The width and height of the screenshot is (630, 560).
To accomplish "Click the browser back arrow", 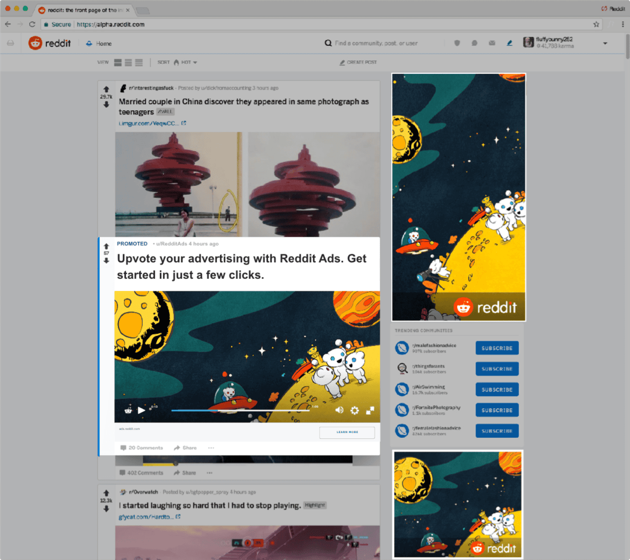I will coord(8,24).
